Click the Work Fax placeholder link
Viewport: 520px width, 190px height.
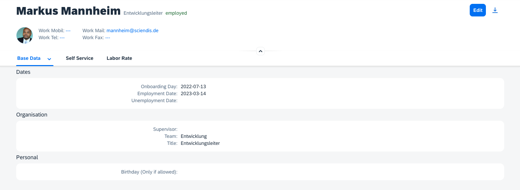pos(108,37)
